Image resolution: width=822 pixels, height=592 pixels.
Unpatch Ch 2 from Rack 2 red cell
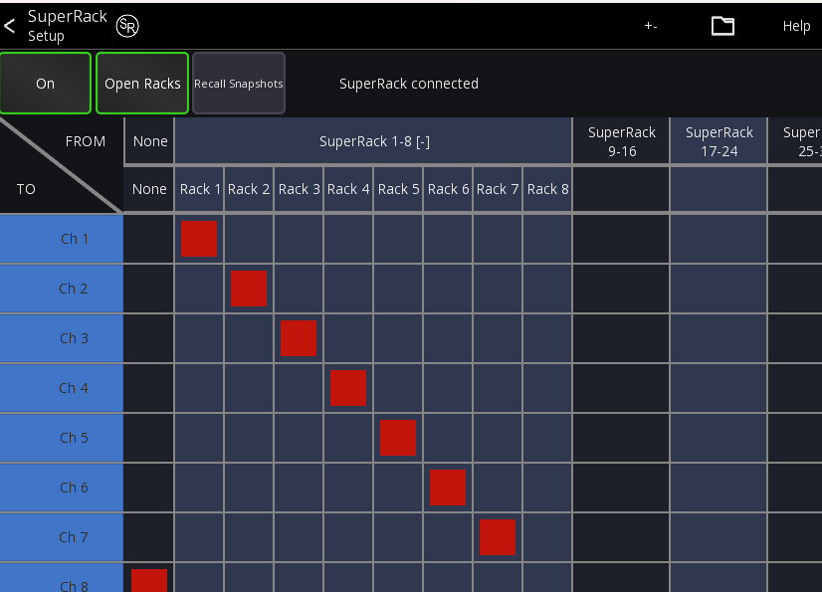249,289
